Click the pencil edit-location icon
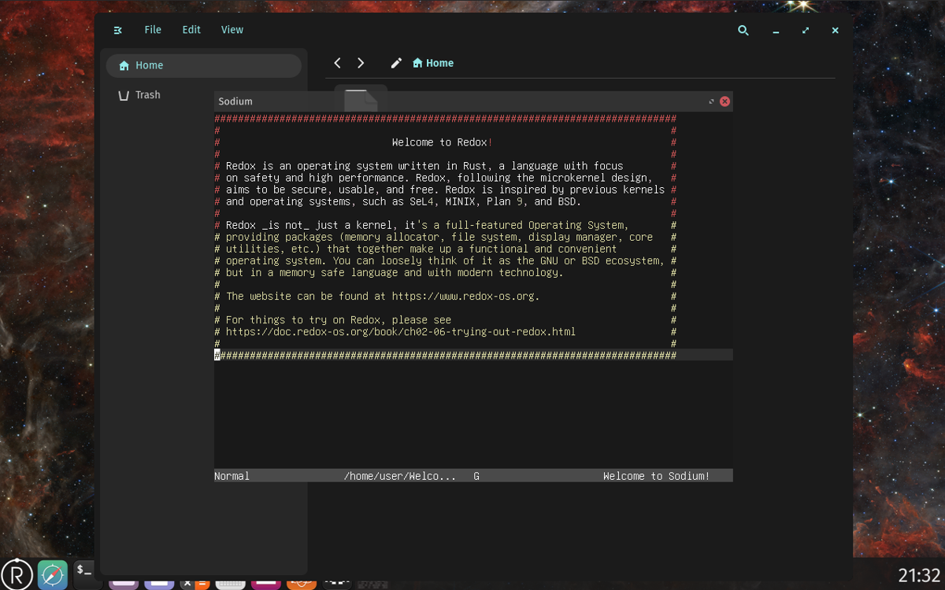945x590 pixels. pos(396,63)
